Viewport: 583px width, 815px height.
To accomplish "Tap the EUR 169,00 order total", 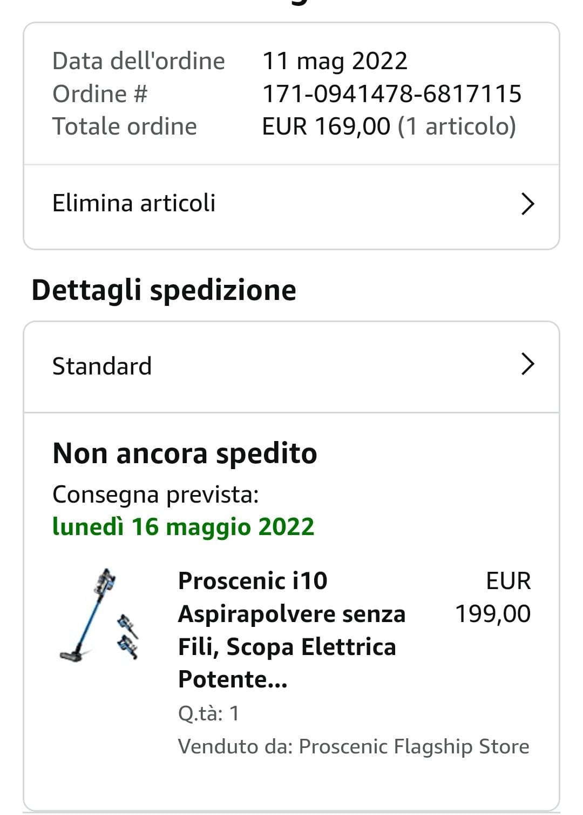I will [326, 126].
